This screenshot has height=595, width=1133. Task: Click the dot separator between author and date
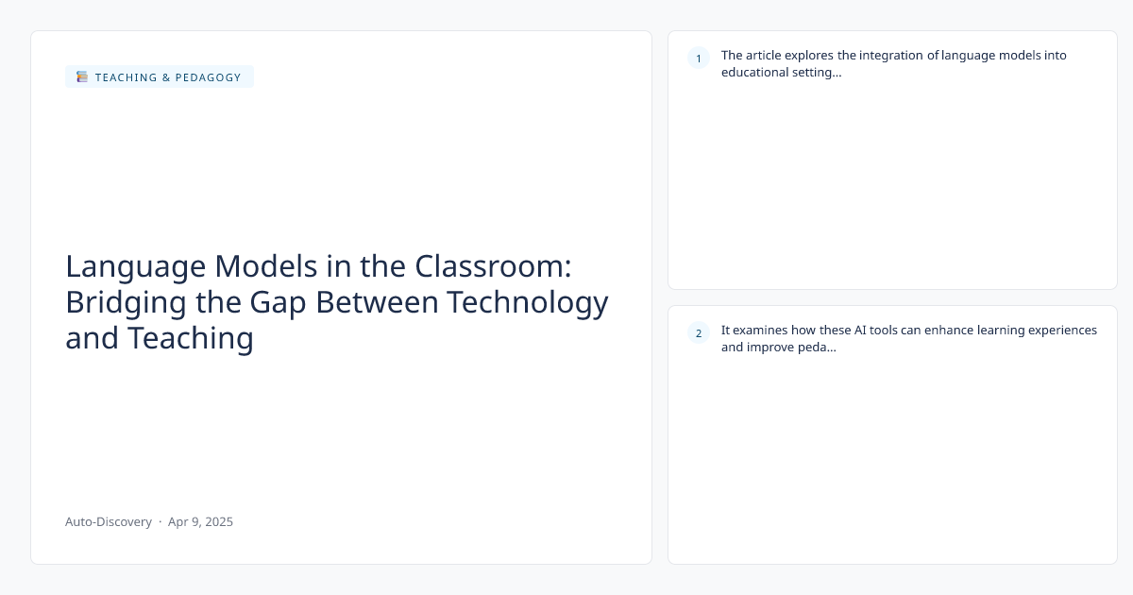point(161,521)
